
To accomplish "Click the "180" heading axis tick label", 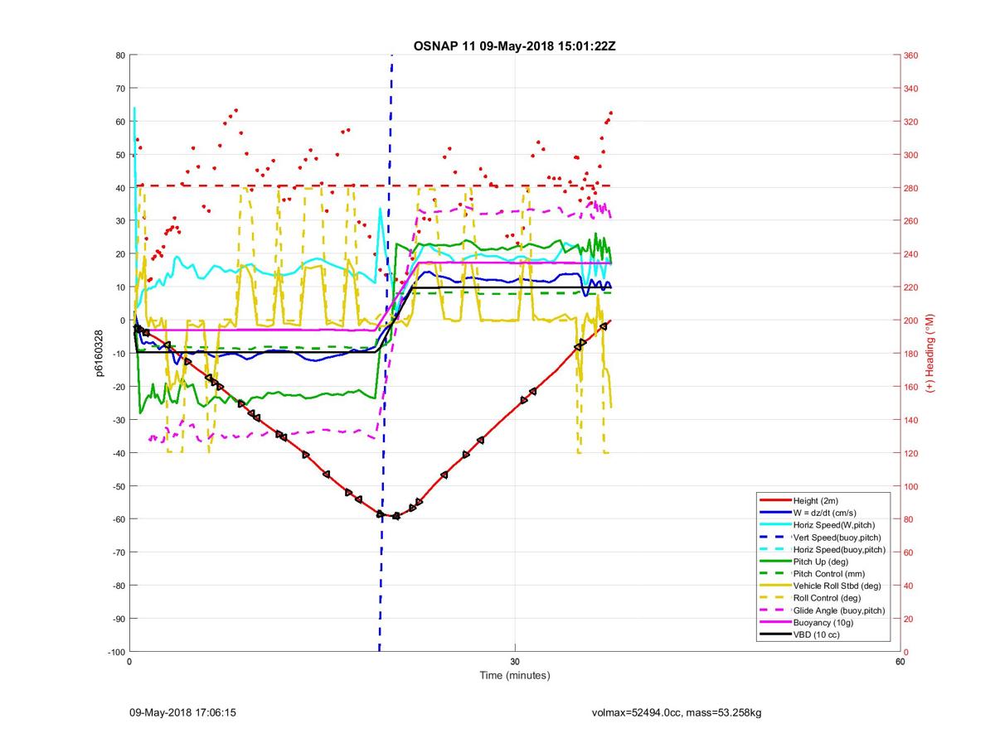I will (x=910, y=354).
